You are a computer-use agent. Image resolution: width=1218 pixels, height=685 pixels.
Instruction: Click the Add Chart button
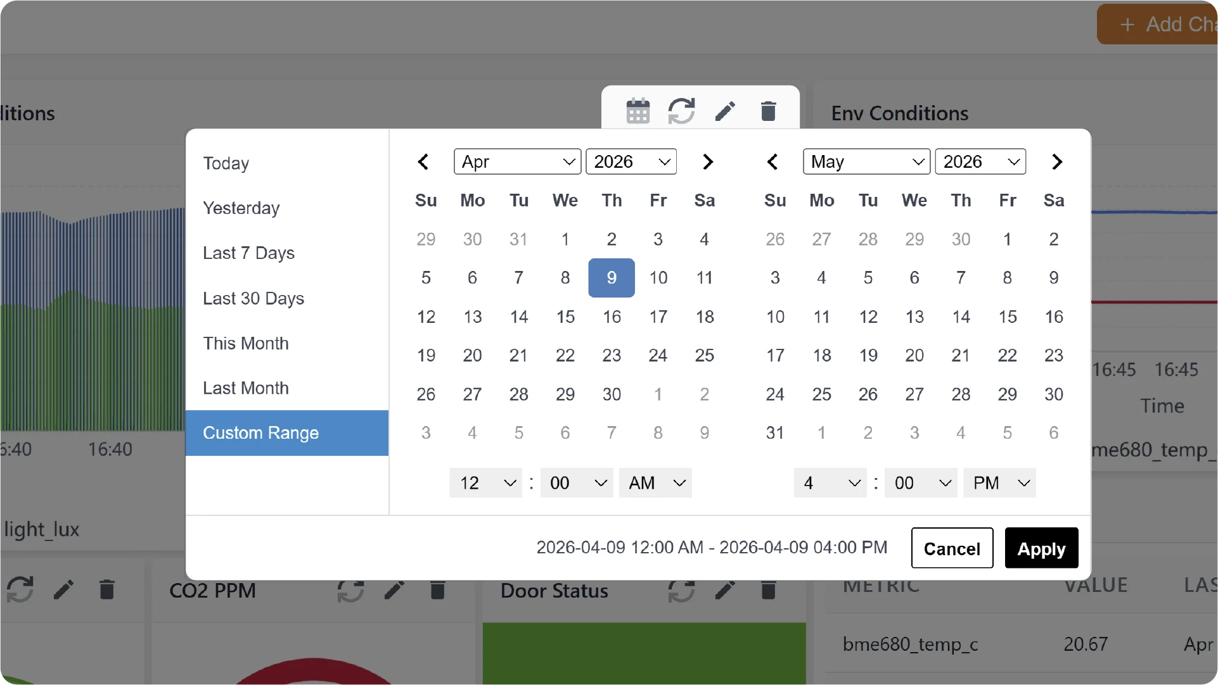coord(1158,25)
